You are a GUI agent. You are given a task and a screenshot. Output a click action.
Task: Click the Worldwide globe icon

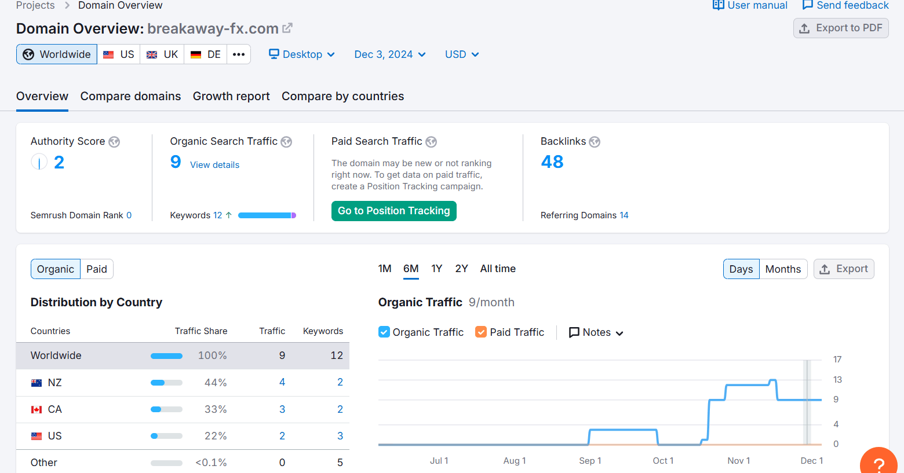[28, 54]
